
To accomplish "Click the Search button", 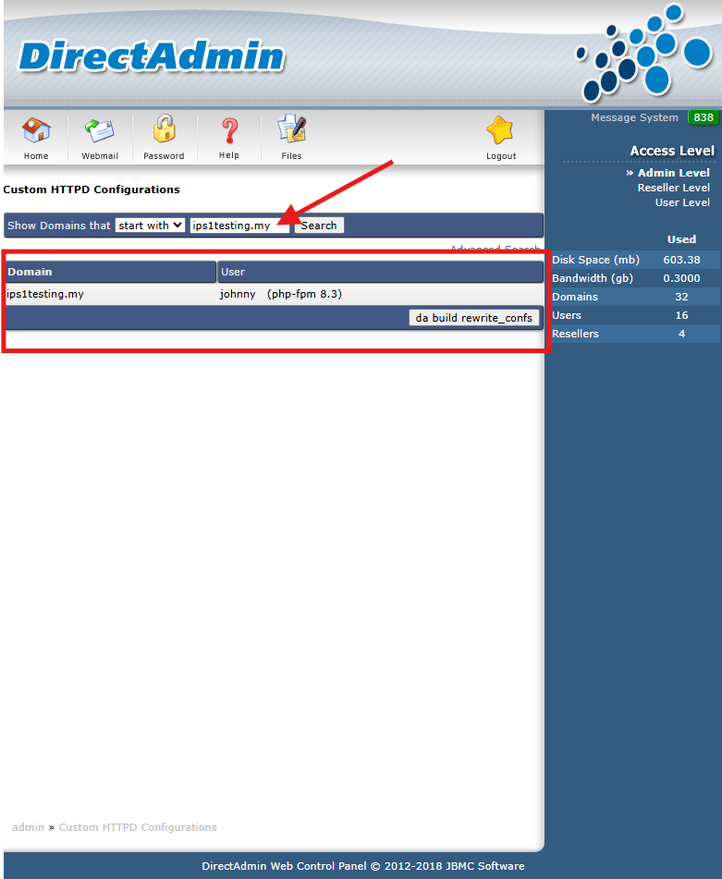I will tap(319, 226).
